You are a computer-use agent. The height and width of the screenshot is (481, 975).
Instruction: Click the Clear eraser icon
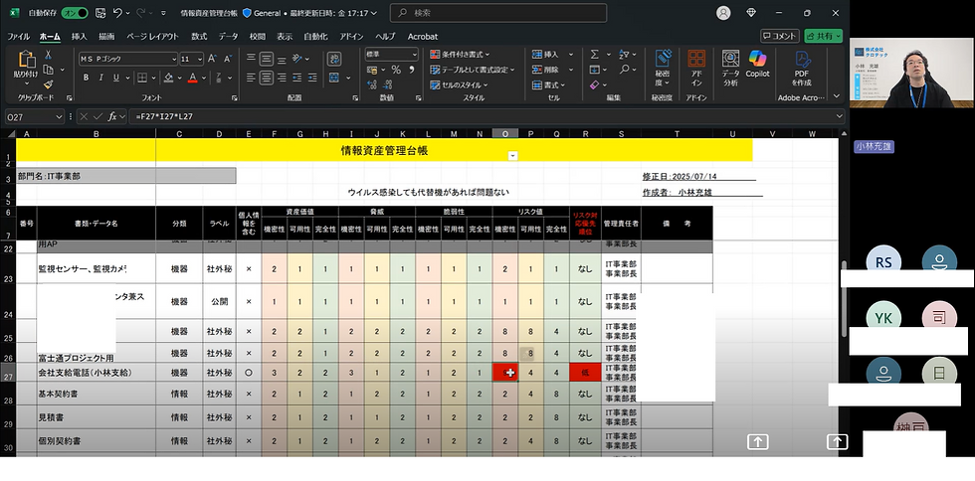(595, 84)
